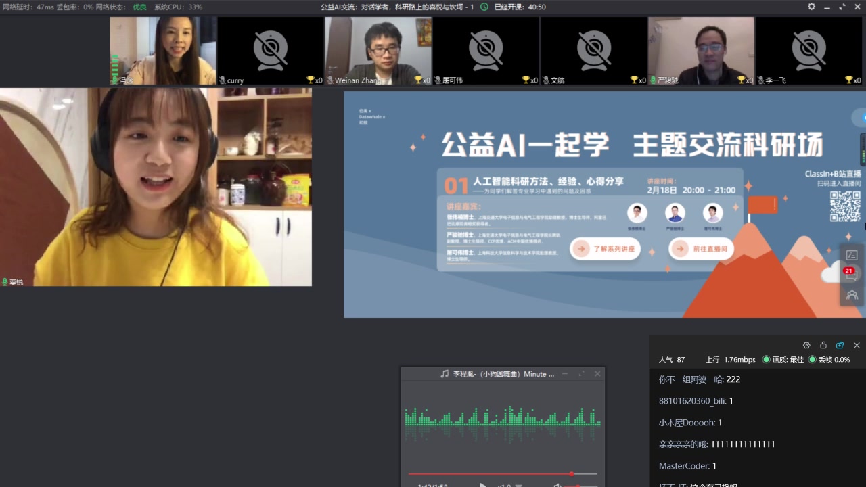Click the 上行 1.76mbps upload rate
The height and width of the screenshot is (487, 866).
(730, 359)
